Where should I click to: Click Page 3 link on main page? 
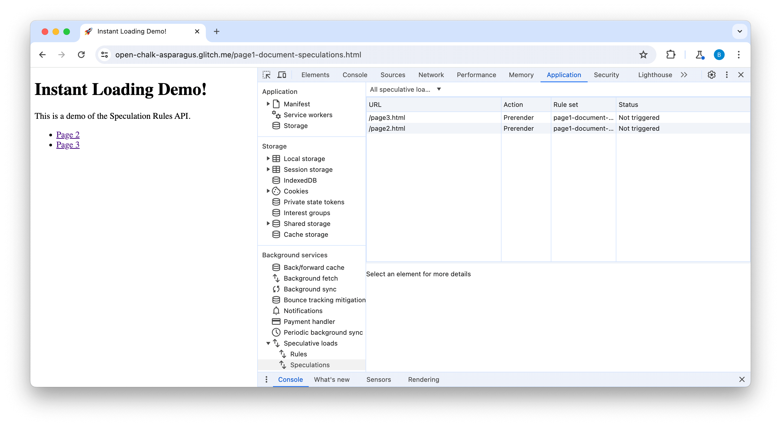pyautogui.click(x=67, y=144)
